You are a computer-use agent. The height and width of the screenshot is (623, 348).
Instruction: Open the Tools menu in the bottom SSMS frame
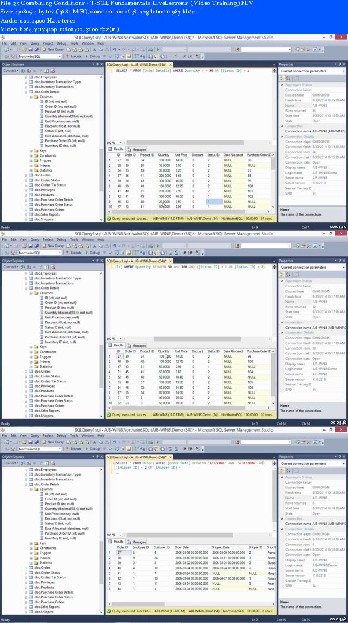coord(74,435)
